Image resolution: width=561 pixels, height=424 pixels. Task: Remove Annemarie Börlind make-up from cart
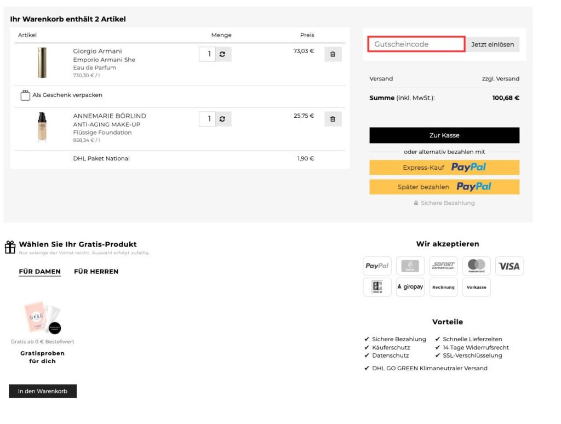tap(333, 119)
